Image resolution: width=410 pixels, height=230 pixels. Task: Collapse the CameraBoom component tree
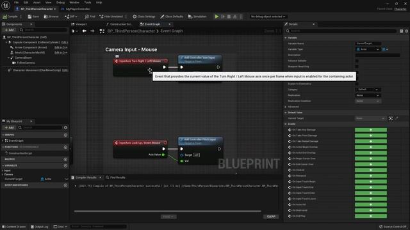point(8,57)
